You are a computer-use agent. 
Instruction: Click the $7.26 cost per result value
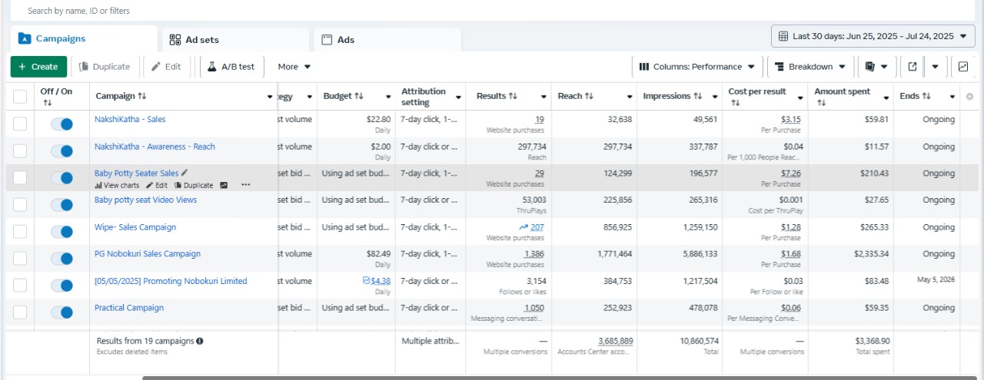tap(791, 173)
